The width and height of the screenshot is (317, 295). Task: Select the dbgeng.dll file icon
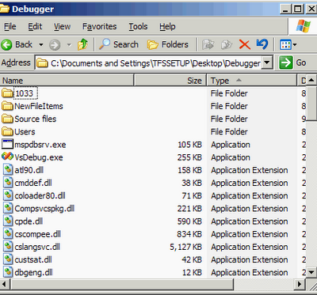pyautogui.click(x=8, y=272)
